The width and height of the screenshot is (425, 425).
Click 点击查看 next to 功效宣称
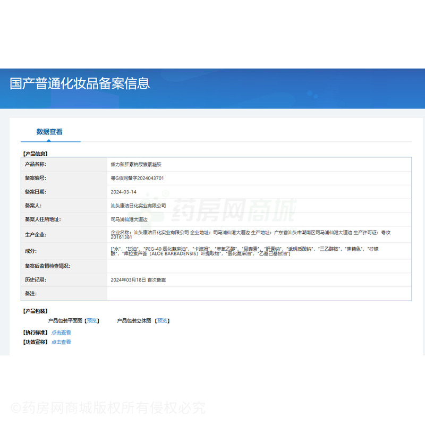click(61, 342)
